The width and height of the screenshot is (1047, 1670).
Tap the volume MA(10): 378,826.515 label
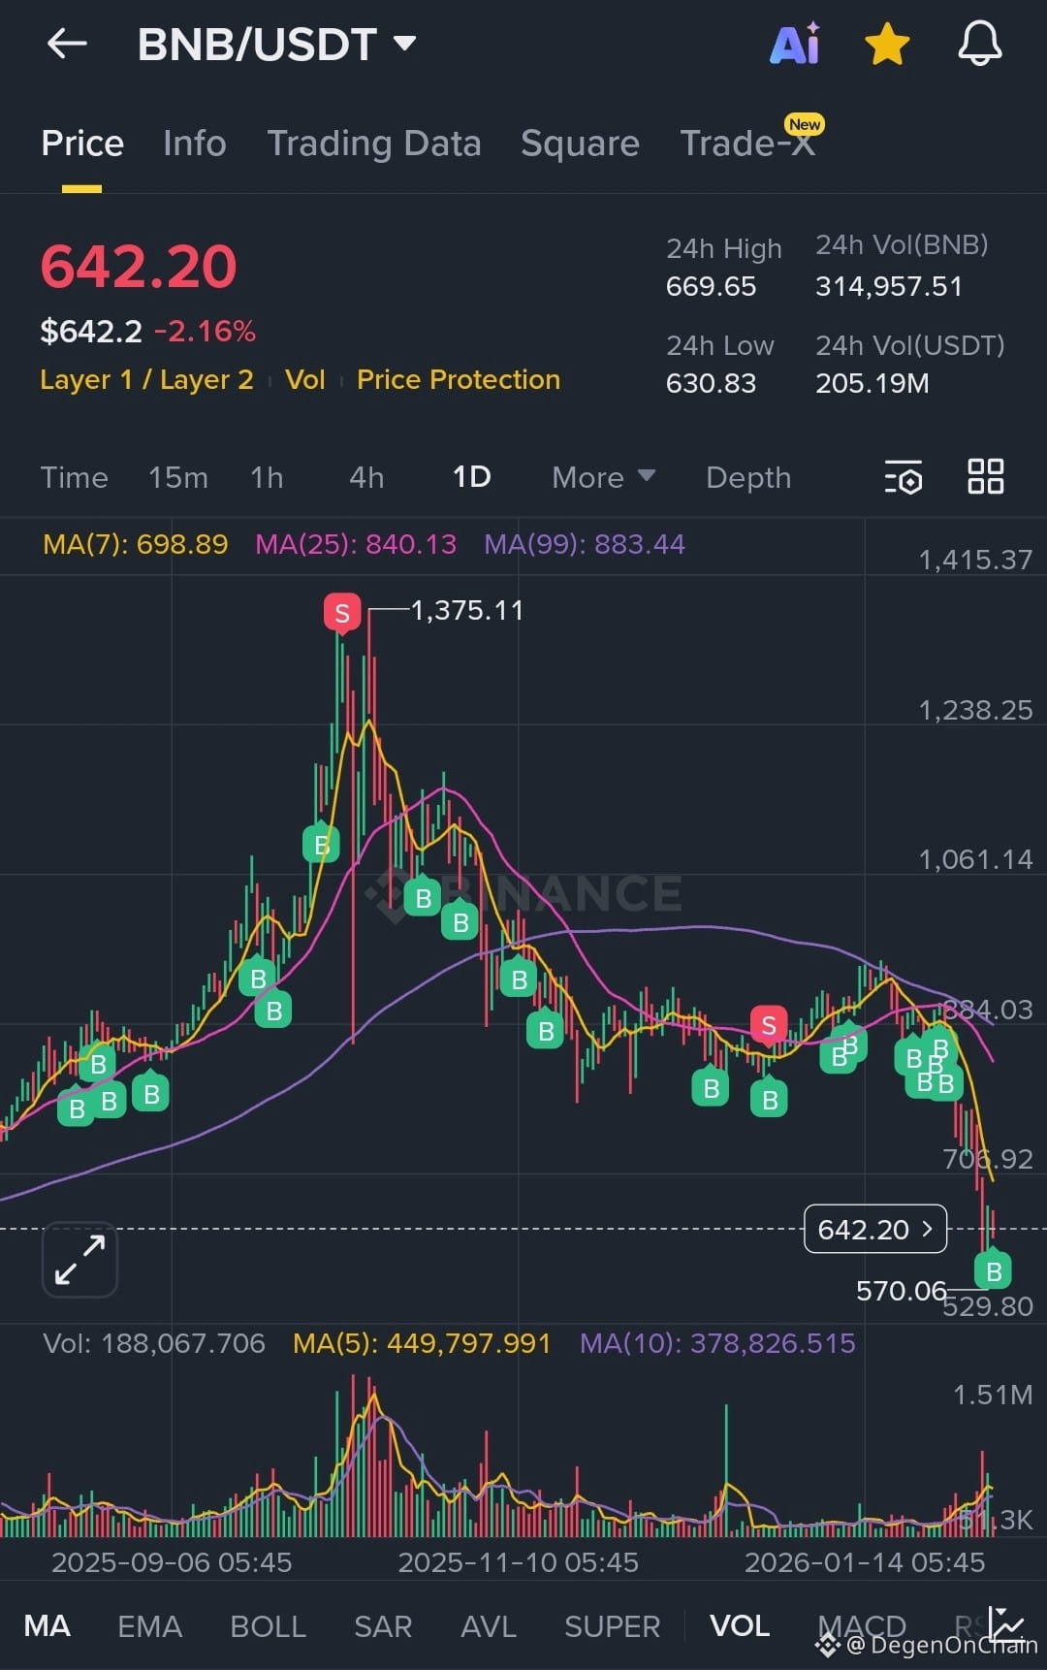pos(717,1343)
